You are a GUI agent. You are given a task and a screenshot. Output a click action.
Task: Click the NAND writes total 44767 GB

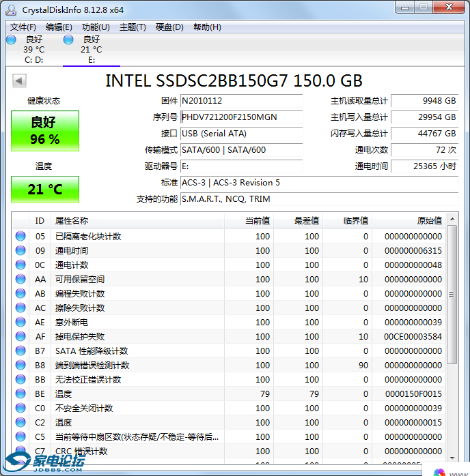click(424, 134)
